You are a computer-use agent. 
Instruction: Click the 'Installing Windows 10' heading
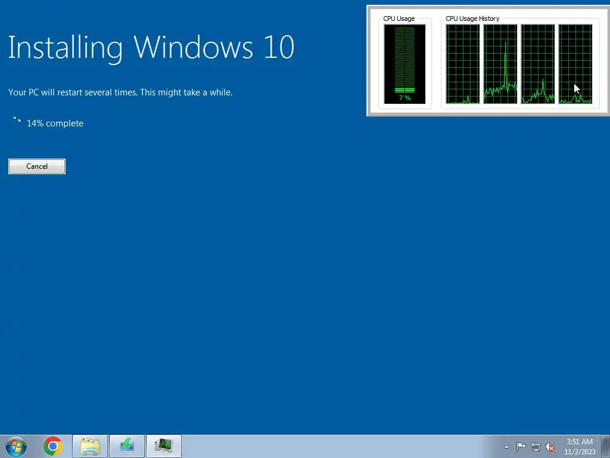coord(151,48)
